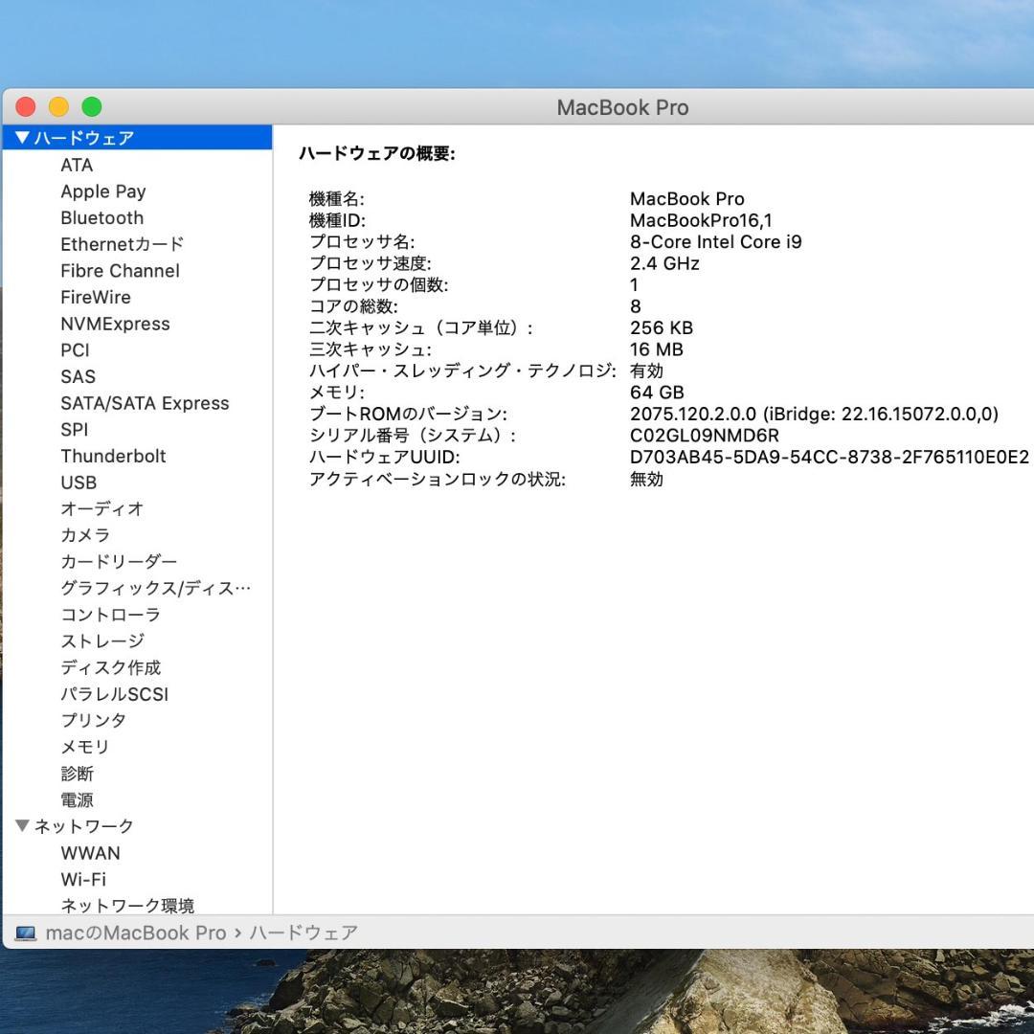1034x1034 pixels.
Task: View the 電源 power report
Action: pos(78,799)
